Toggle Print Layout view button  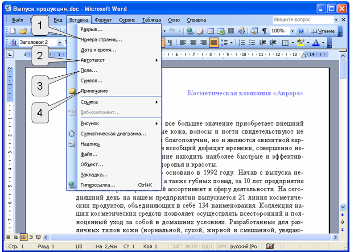coord(23,237)
